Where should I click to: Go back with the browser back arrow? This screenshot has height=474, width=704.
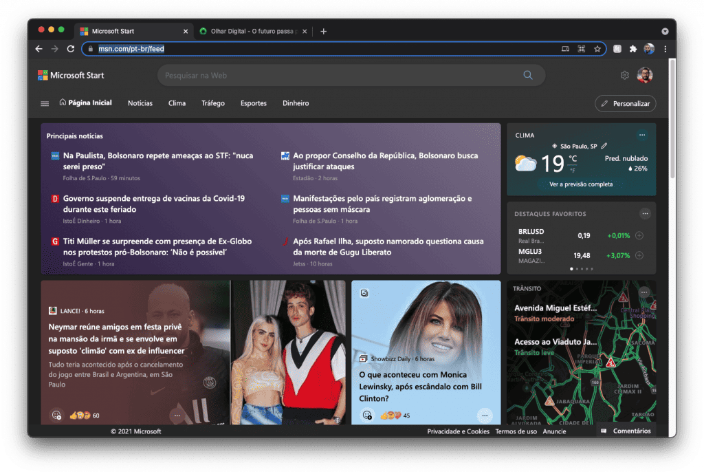tap(39, 49)
